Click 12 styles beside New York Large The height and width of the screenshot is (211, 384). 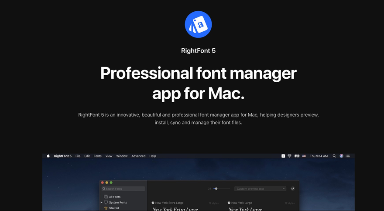(289, 203)
